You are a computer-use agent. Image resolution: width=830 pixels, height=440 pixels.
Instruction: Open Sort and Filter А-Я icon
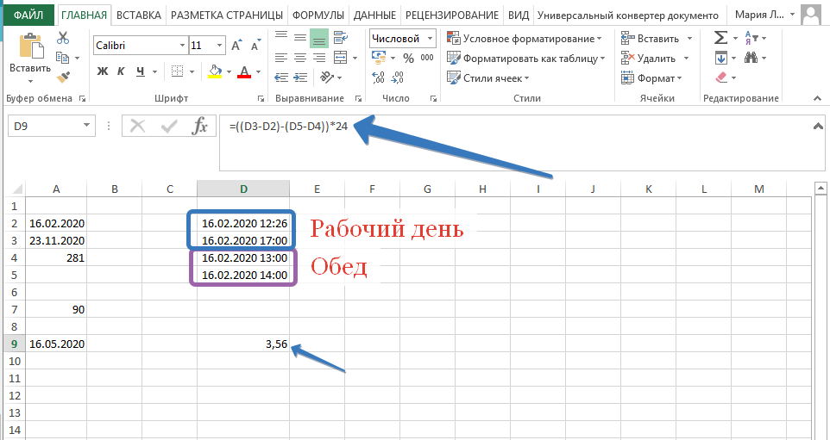(751, 38)
